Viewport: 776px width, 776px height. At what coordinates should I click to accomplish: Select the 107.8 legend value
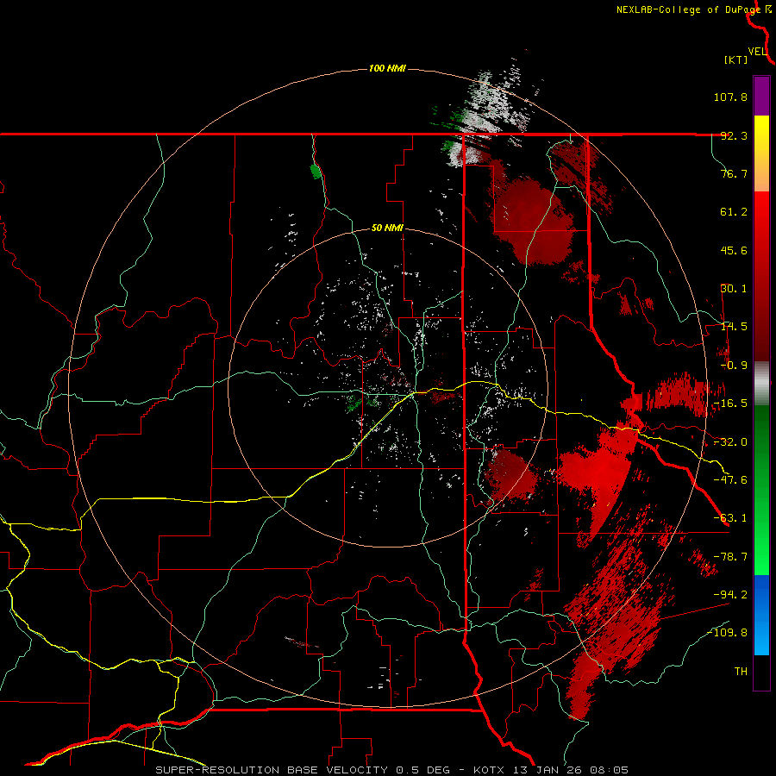[730, 97]
